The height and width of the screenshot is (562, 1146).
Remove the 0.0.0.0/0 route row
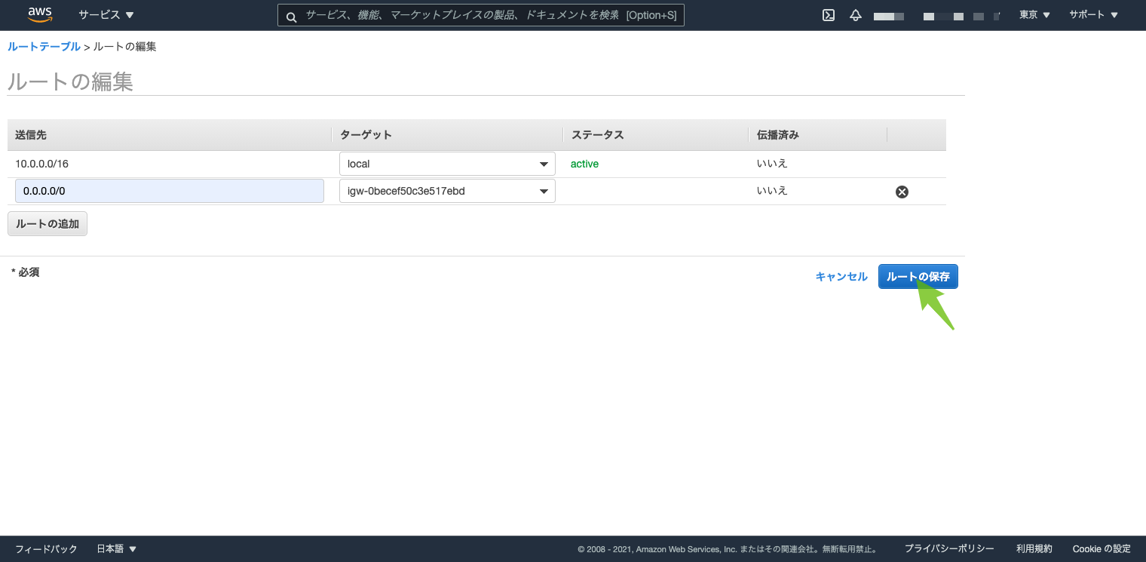[x=902, y=192]
